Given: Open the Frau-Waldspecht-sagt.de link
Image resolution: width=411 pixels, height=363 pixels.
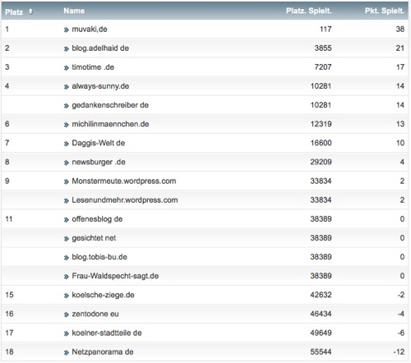Looking at the screenshot, I should coord(115,276).
